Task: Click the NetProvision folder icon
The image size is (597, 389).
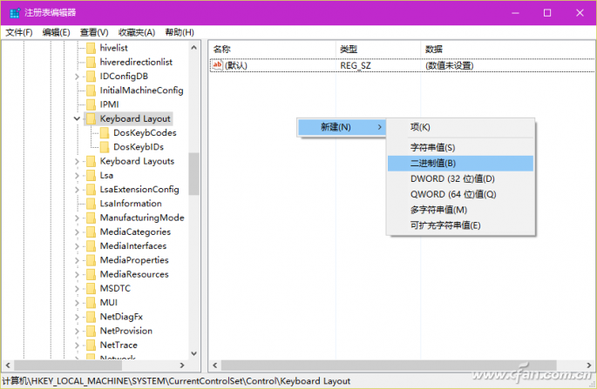Action: click(91, 331)
